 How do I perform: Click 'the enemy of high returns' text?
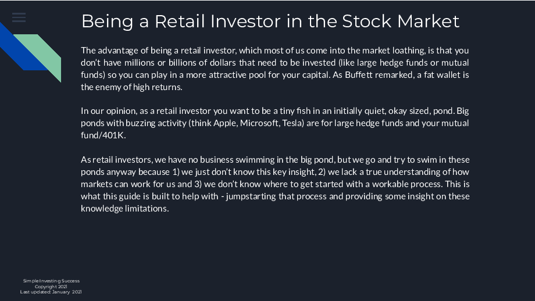click(x=131, y=87)
